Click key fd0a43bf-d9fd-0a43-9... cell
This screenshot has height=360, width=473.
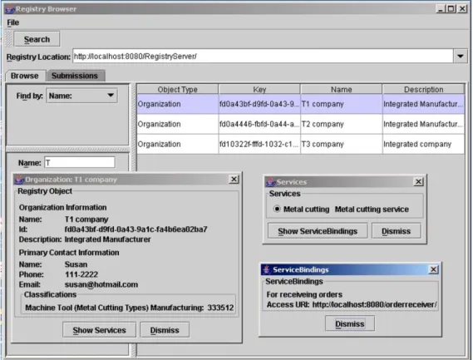point(259,104)
